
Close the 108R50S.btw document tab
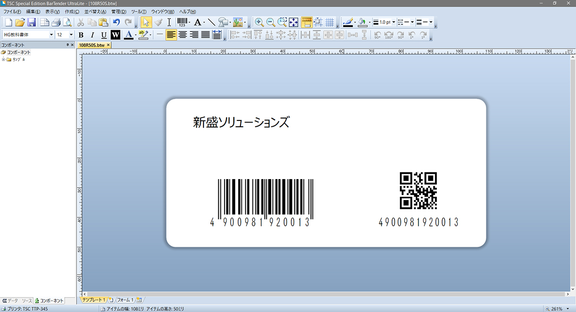(108, 45)
